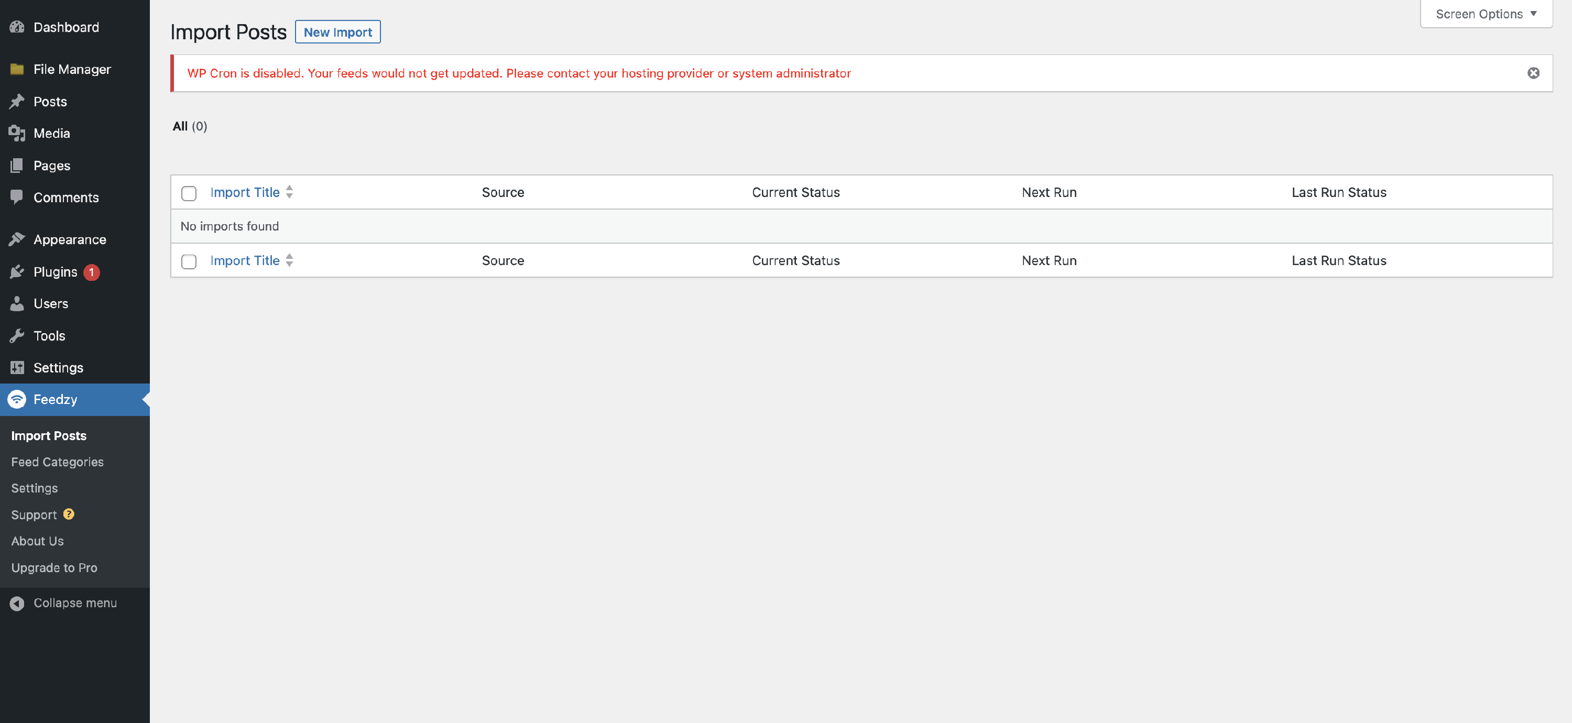Sort by Import Title in footer
Viewport: 1572px width, 723px height.
tap(245, 260)
